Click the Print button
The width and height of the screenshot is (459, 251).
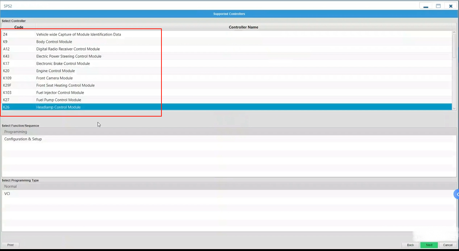11,245
